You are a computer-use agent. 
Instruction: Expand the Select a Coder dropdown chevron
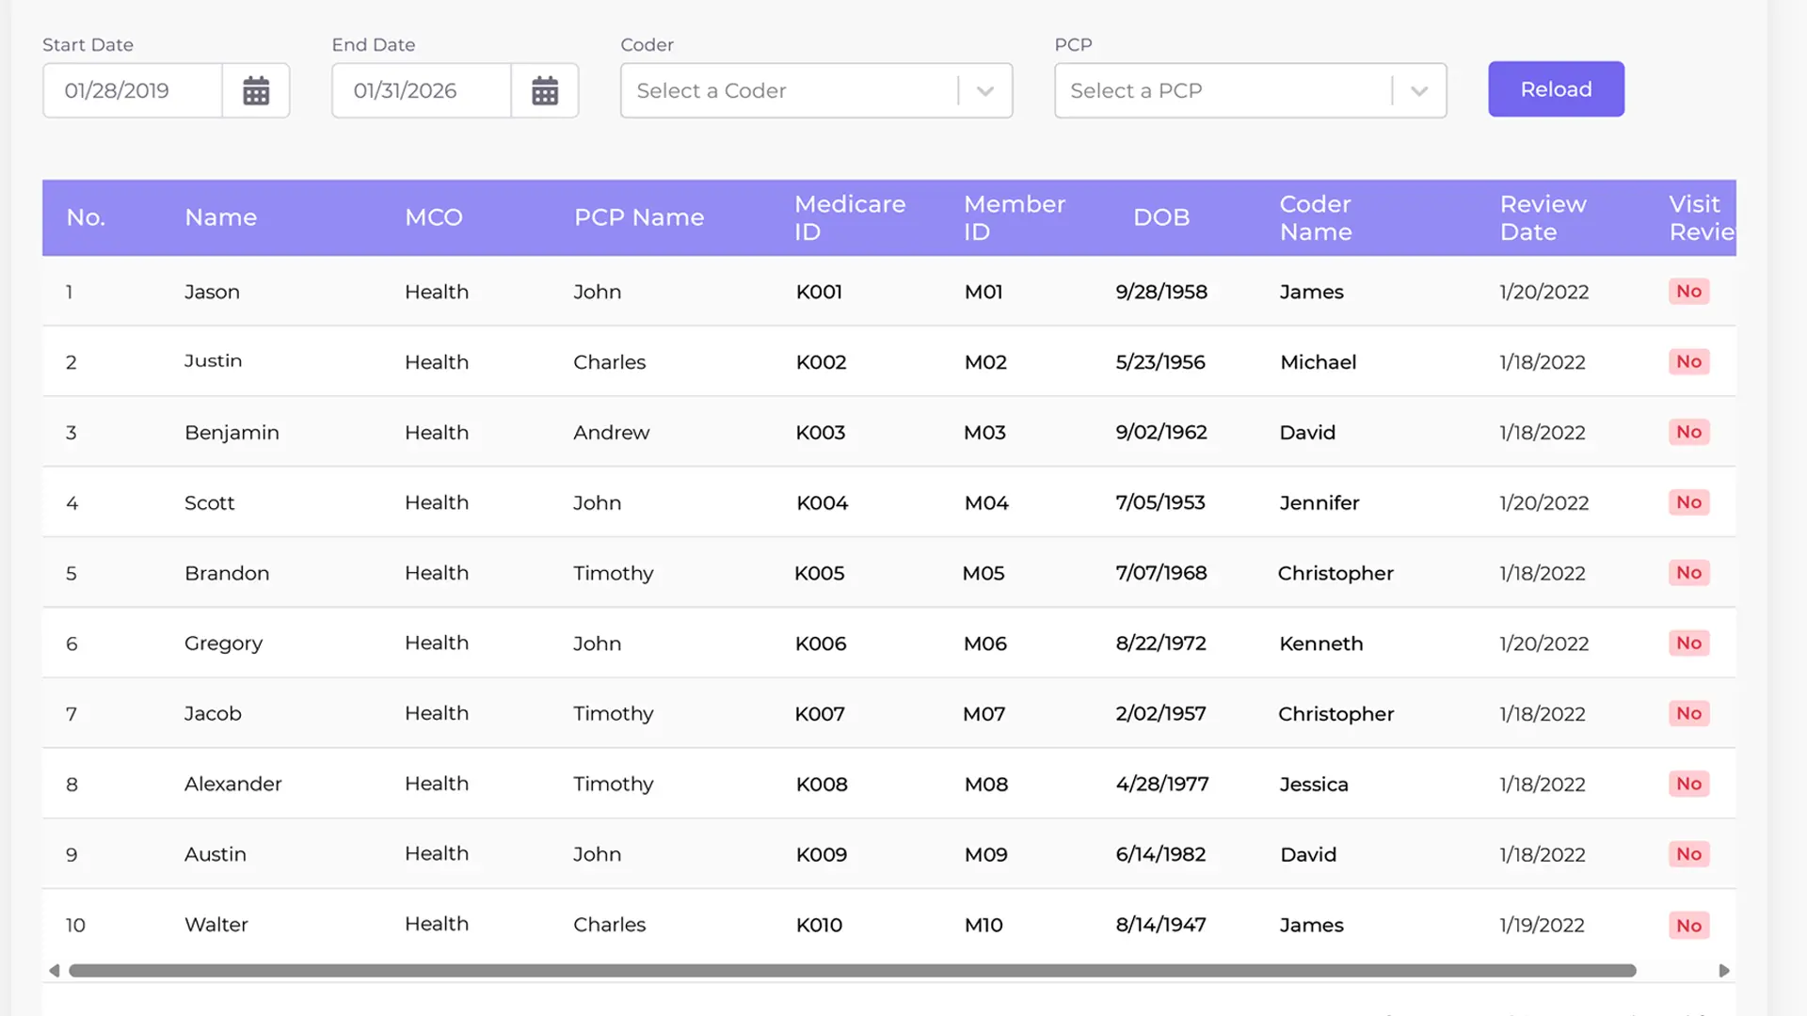coord(985,91)
